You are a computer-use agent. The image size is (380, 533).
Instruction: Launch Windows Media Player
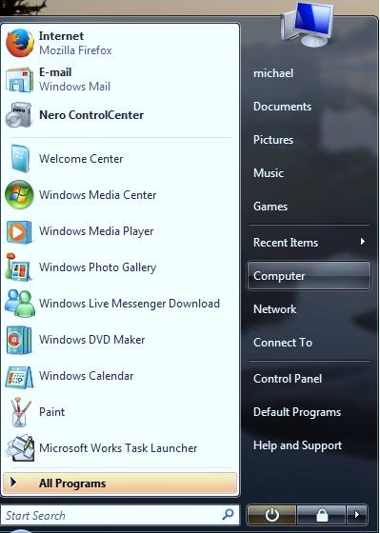120,231
